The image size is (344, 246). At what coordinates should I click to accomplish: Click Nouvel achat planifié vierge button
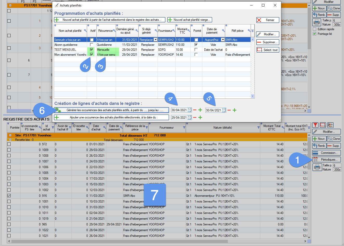click(190, 20)
